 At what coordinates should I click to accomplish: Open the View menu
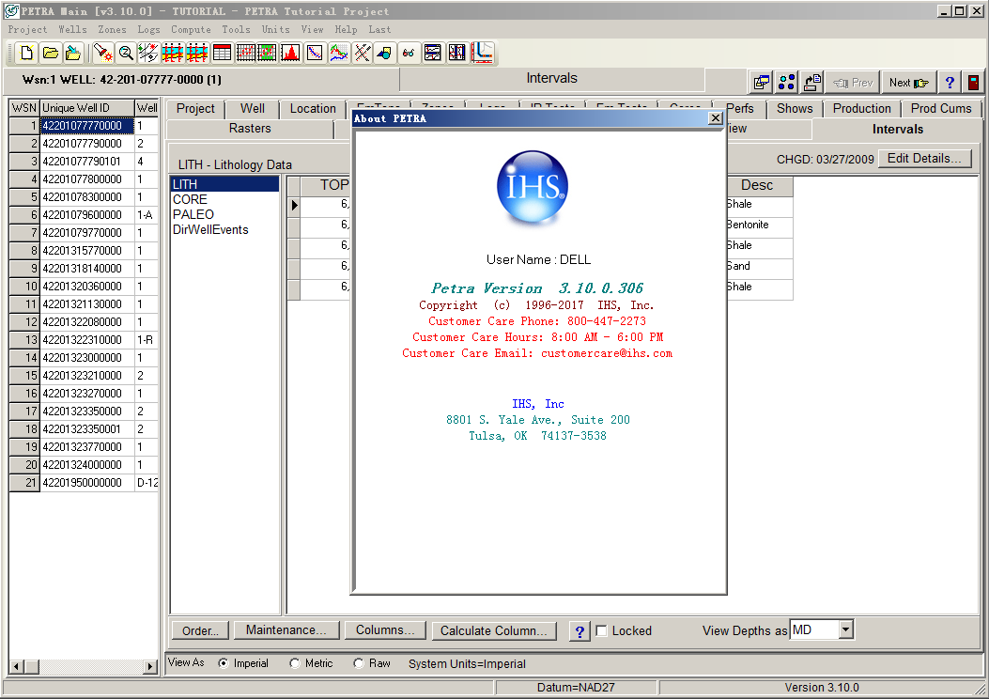[312, 30]
